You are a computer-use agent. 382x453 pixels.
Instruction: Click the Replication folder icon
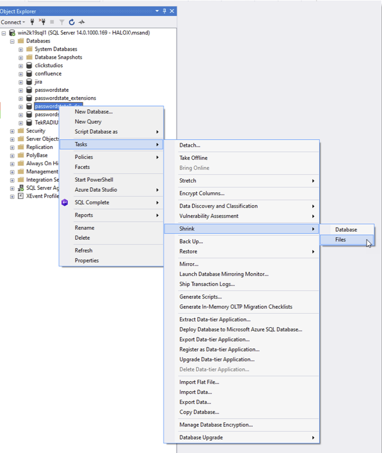click(21, 147)
